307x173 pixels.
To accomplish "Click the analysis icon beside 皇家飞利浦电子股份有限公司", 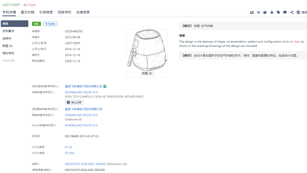I will 105,86.
